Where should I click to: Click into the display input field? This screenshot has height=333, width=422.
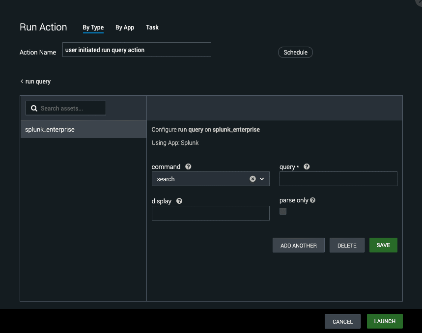(x=210, y=213)
